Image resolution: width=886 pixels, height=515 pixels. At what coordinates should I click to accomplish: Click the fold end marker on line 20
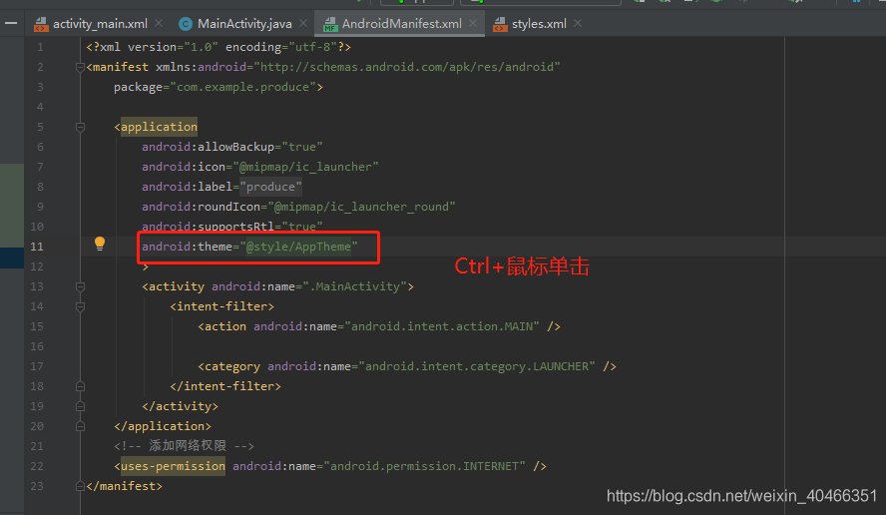80,427
